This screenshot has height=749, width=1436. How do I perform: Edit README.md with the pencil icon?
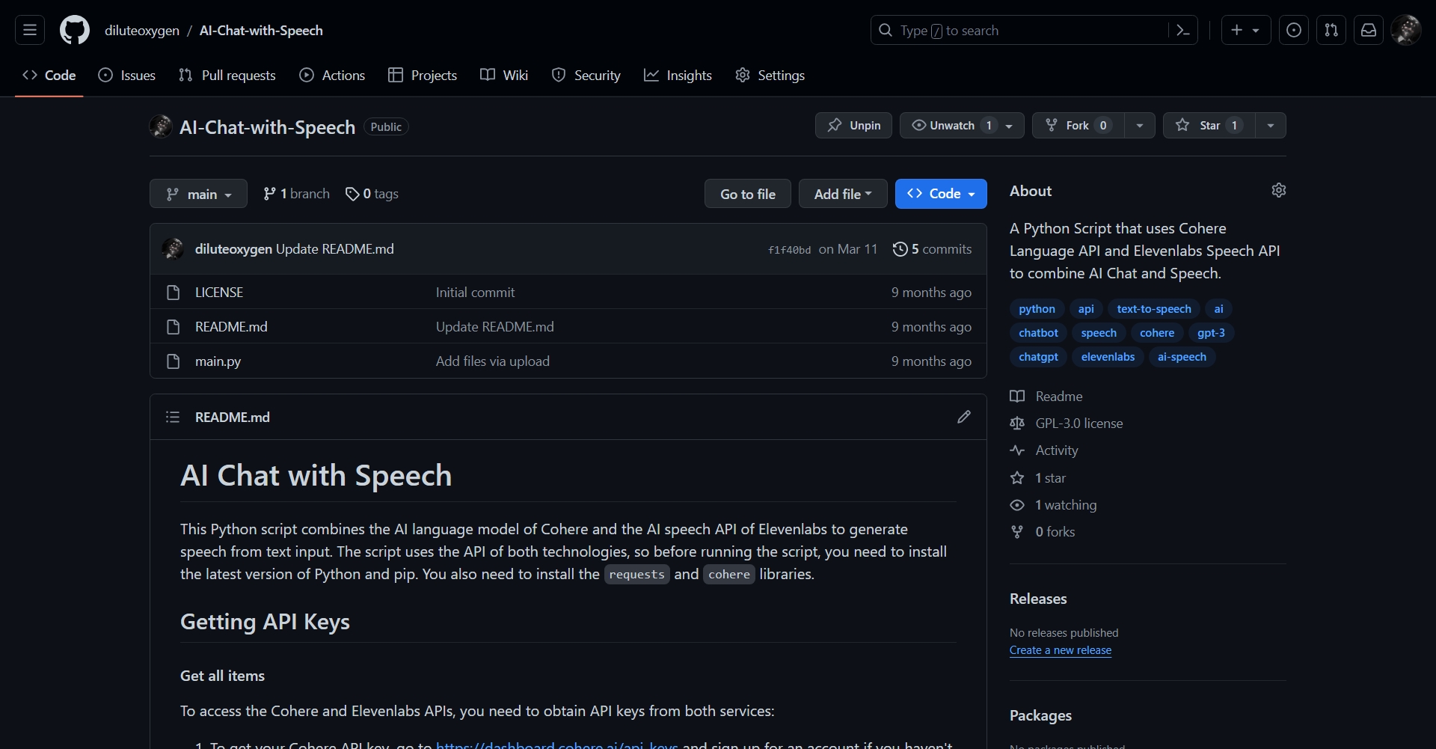pos(964,417)
